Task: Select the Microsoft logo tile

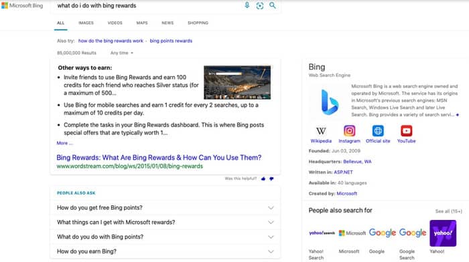Action: [x=352, y=233]
